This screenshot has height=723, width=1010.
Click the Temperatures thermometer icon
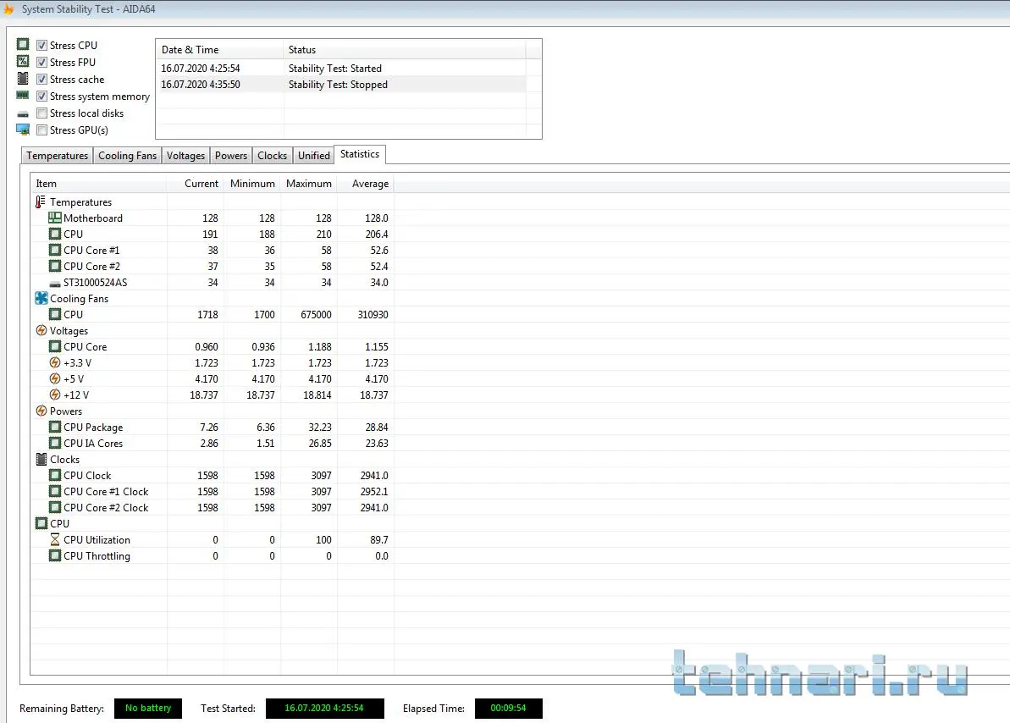pos(41,202)
